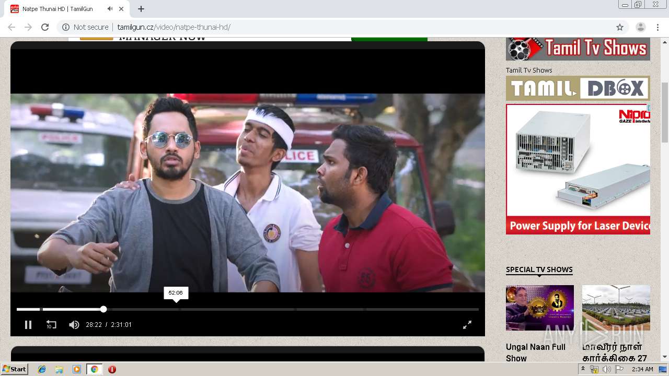
Task: Jump to 52:06 on the timeline
Action: pos(176,309)
